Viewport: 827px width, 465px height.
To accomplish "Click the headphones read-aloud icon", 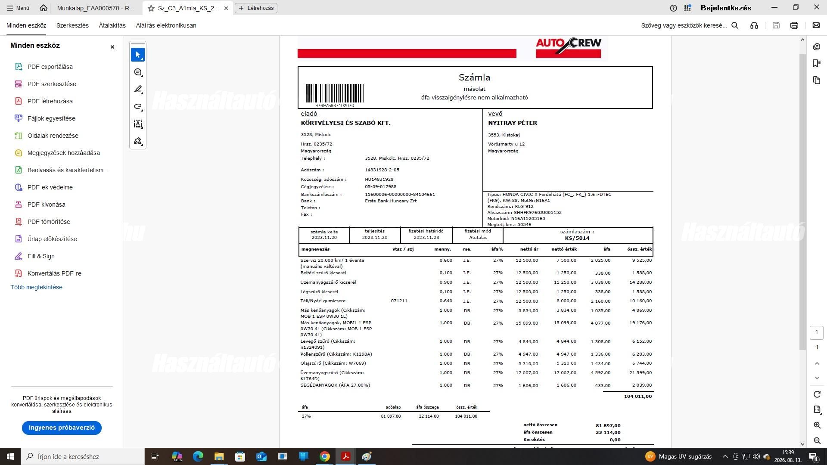I will pyautogui.click(x=754, y=25).
